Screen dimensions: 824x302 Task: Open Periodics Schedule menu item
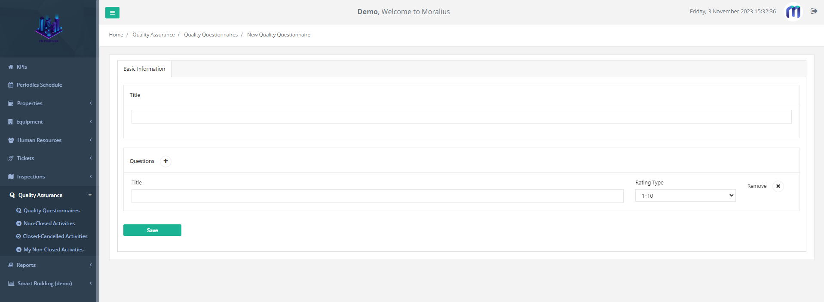pyautogui.click(x=40, y=85)
